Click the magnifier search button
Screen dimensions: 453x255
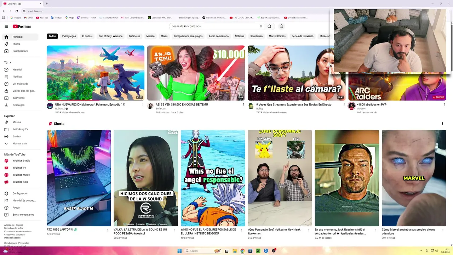click(269, 26)
